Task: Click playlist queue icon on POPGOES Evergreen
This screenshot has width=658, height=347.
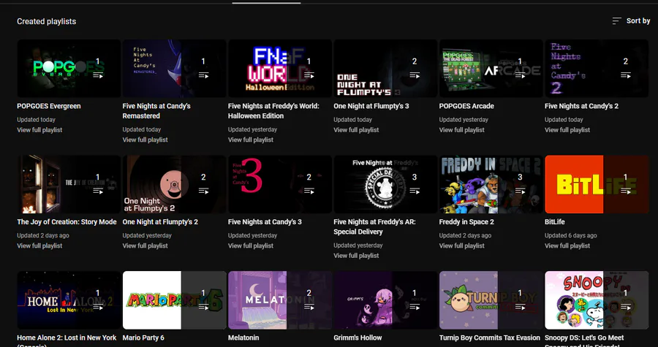Action: [x=98, y=75]
